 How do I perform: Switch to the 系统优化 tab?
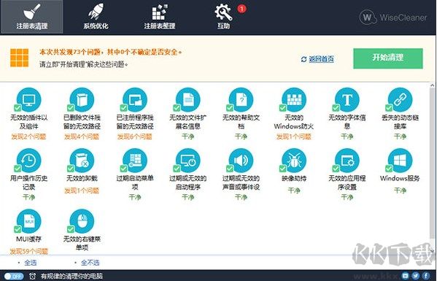click(96, 17)
